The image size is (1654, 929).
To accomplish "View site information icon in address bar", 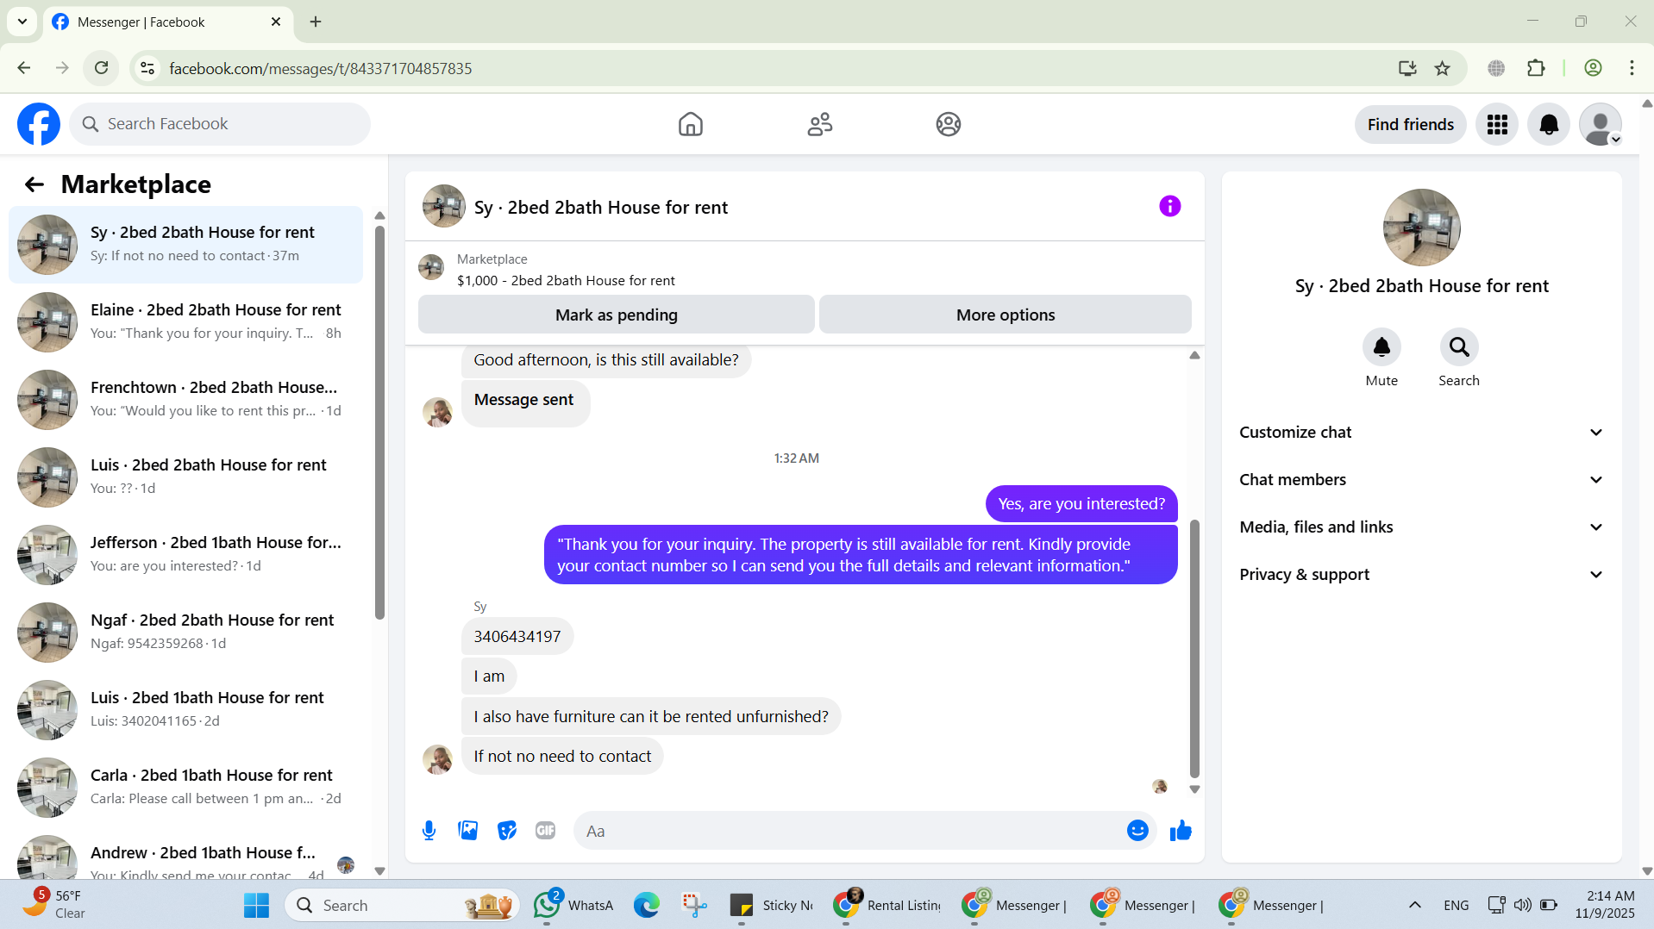I will point(147,68).
